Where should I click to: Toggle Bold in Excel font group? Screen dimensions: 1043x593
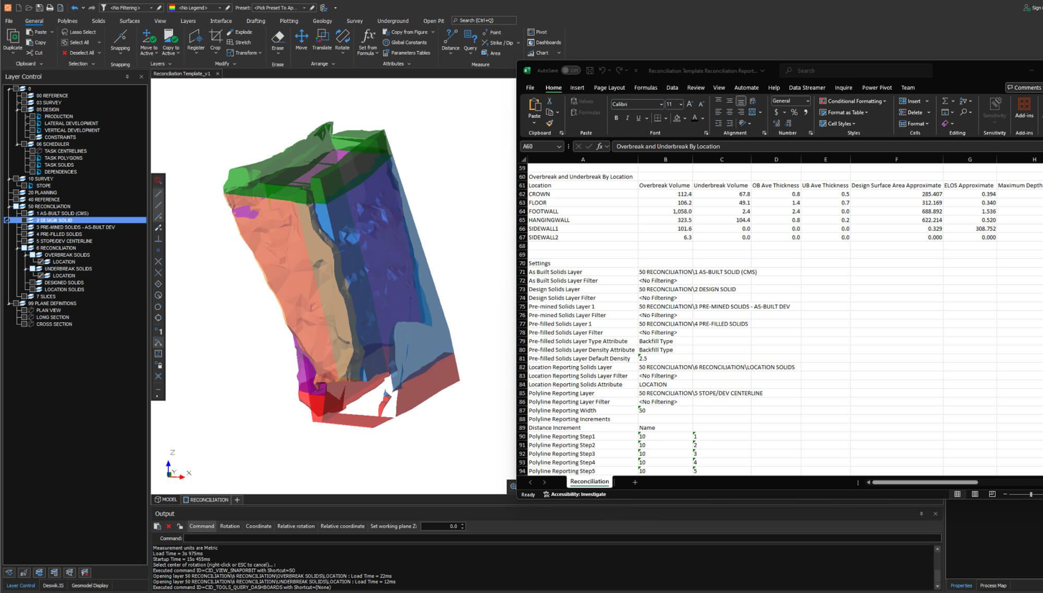pyautogui.click(x=616, y=118)
